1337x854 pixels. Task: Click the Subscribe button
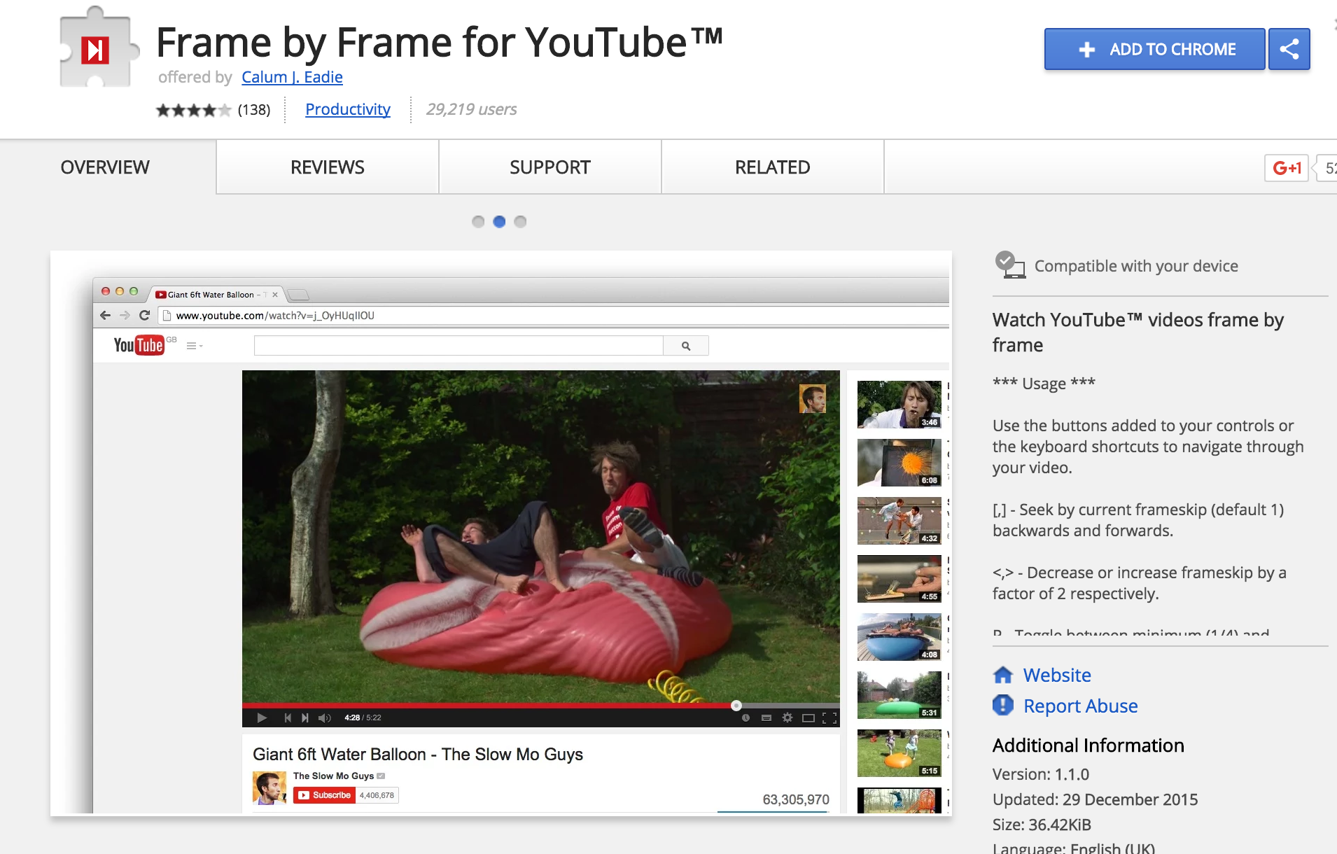click(x=323, y=795)
